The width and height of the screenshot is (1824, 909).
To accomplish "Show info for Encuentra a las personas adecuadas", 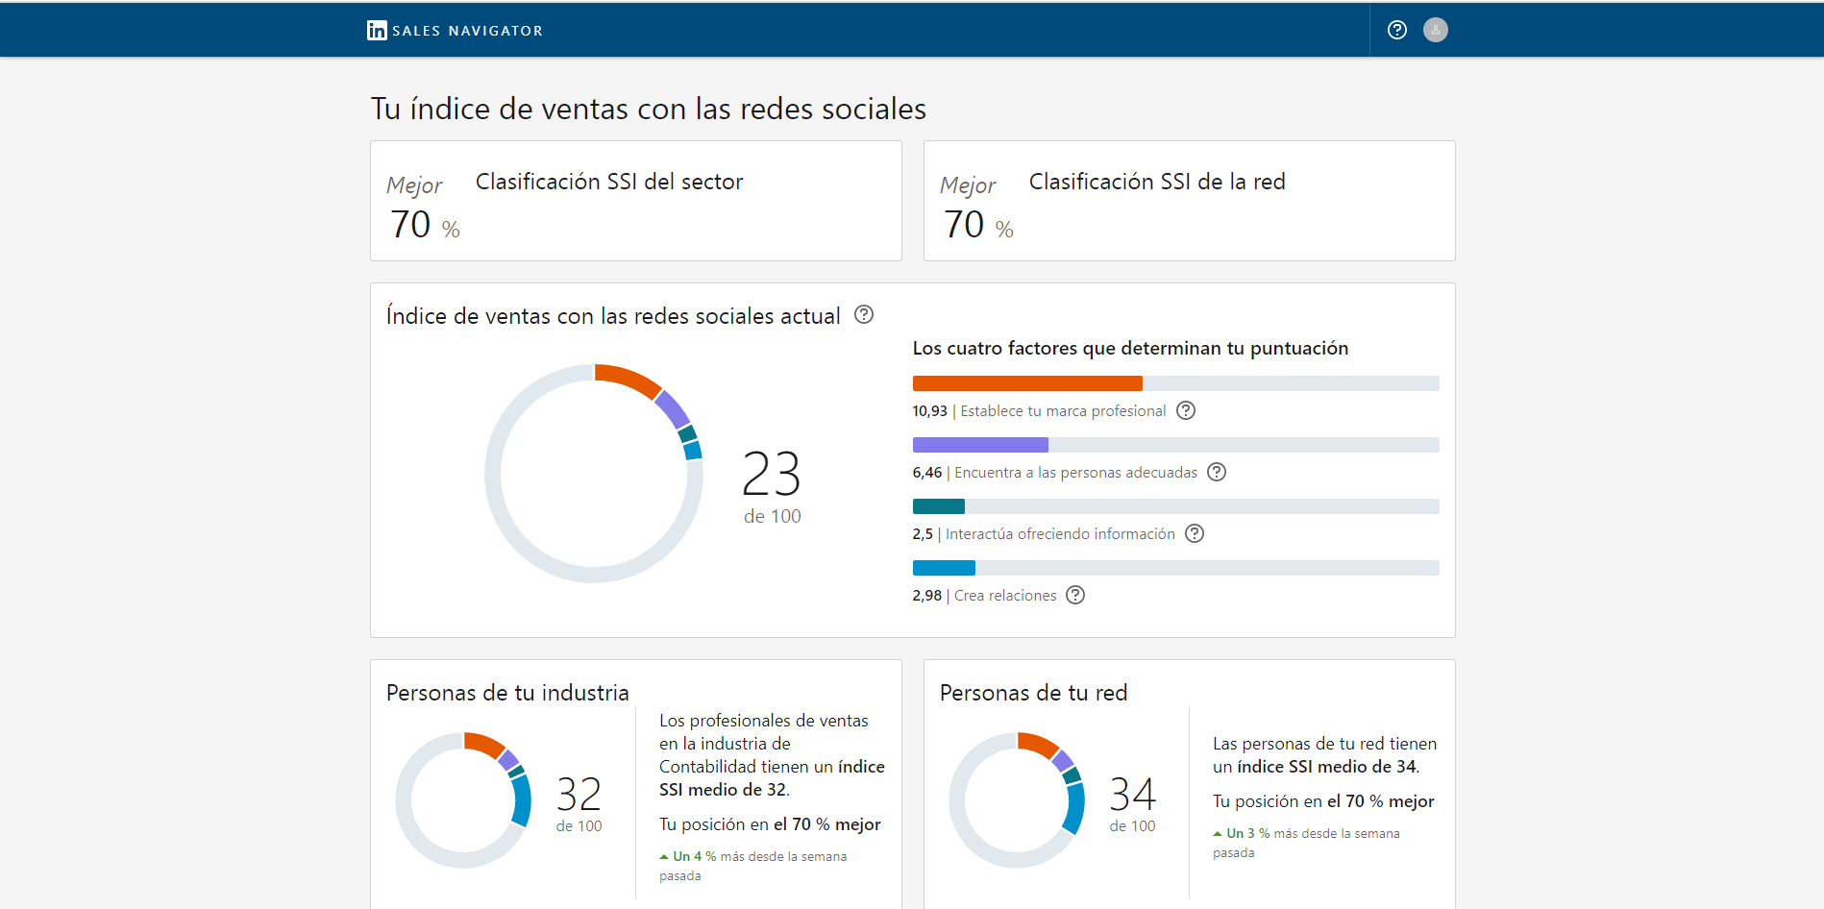I will click(1217, 472).
